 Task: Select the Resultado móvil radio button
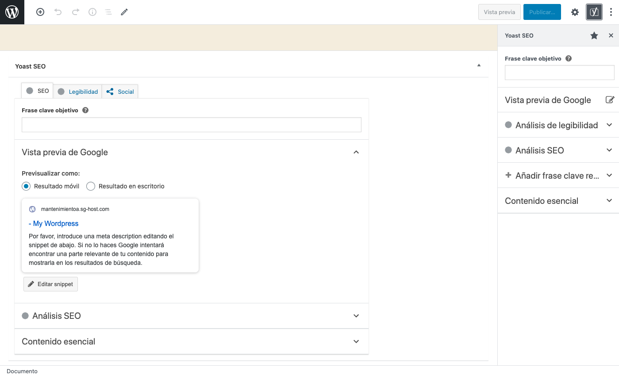[x=26, y=186]
